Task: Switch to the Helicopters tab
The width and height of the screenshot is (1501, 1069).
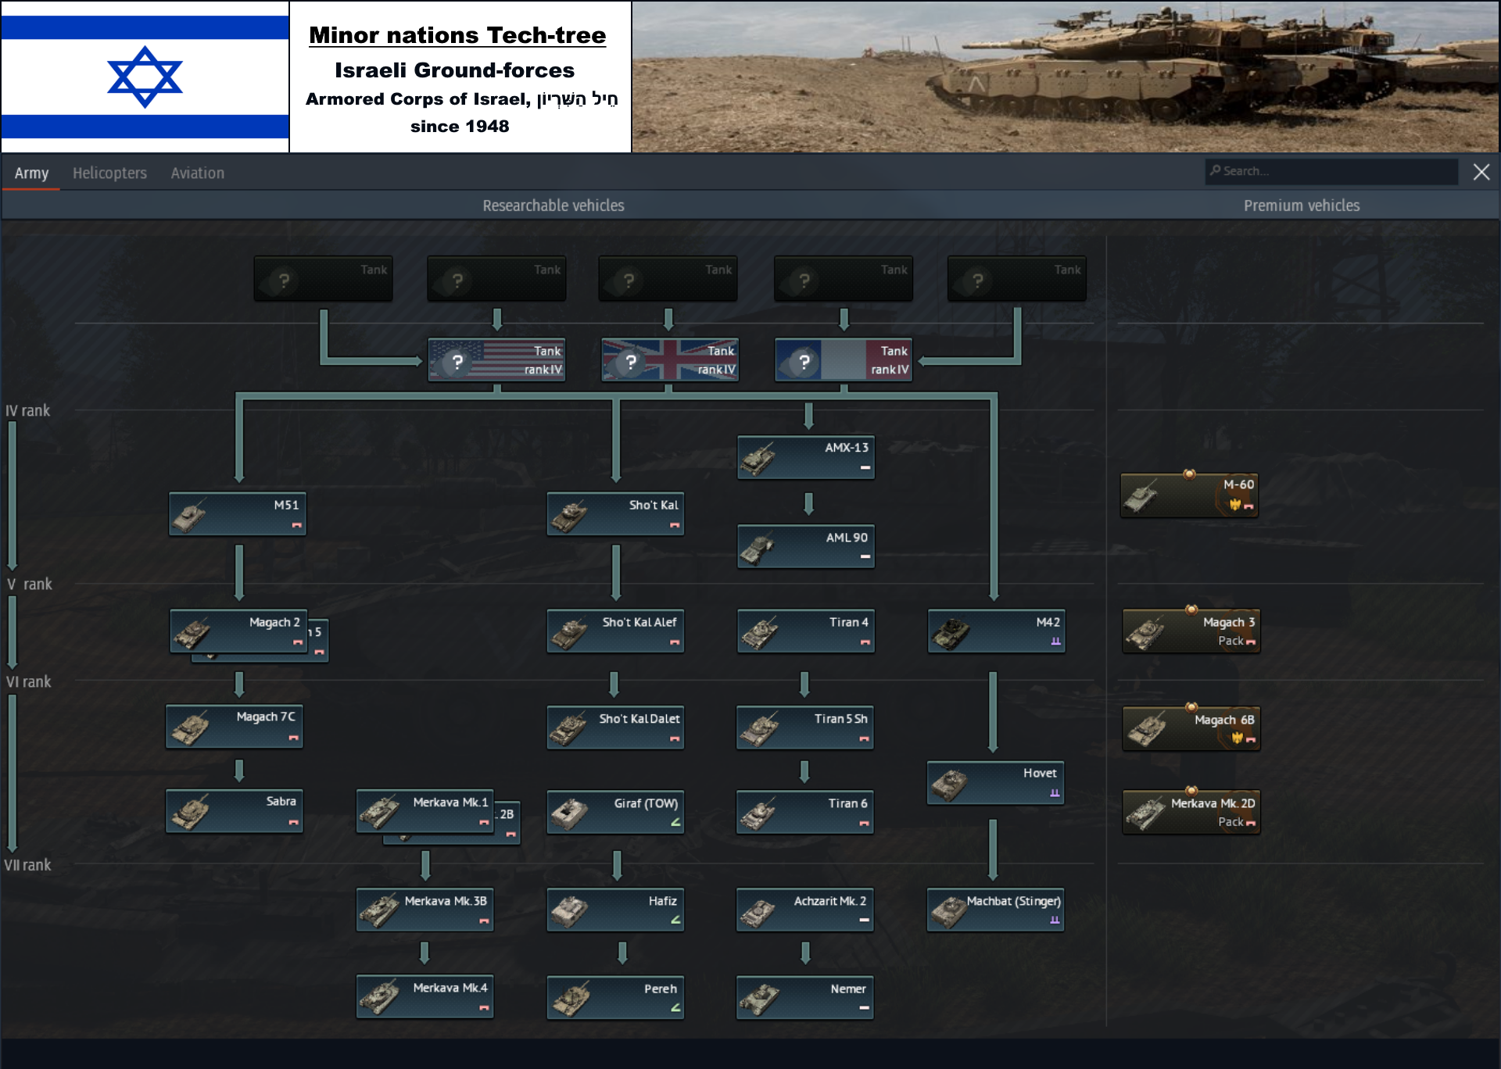Action: (109, 173)
